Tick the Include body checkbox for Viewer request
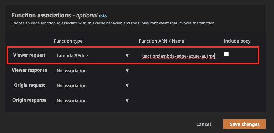 click(x=226, y=54)
